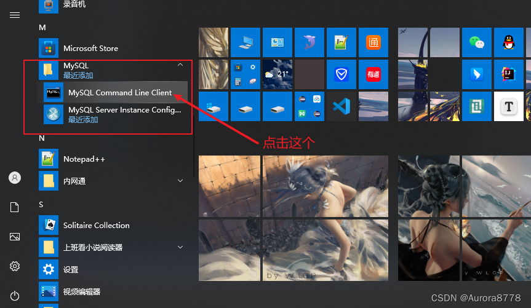Open the Notepad++ tile
The height and width of the screenshot is (308, 531).
point(341,42)
